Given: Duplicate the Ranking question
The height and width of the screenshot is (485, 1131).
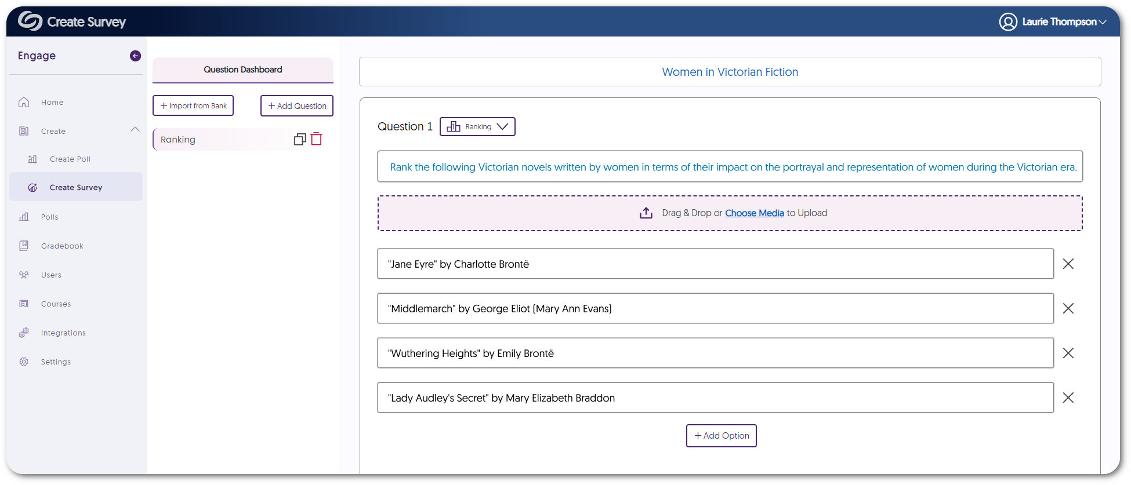Looking at the screenshot, I should tap(299, 139).
